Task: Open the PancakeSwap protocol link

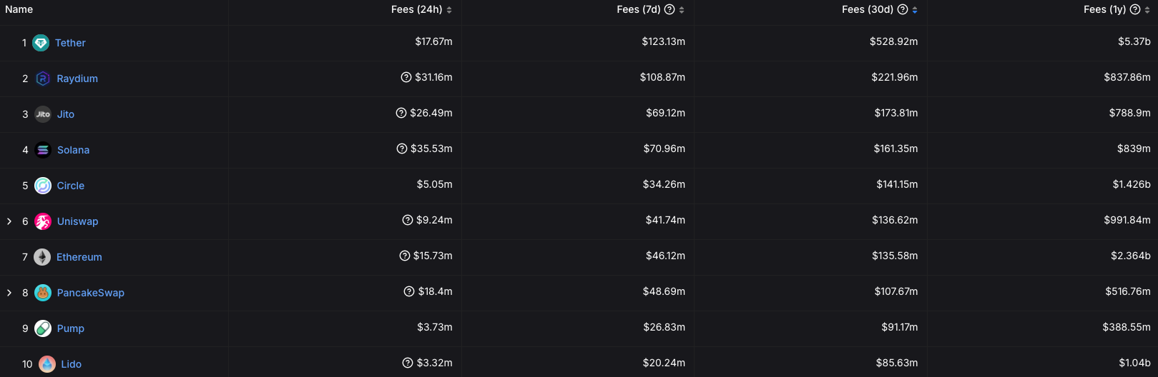Action: pyautogui.click(x=90, y=293)
